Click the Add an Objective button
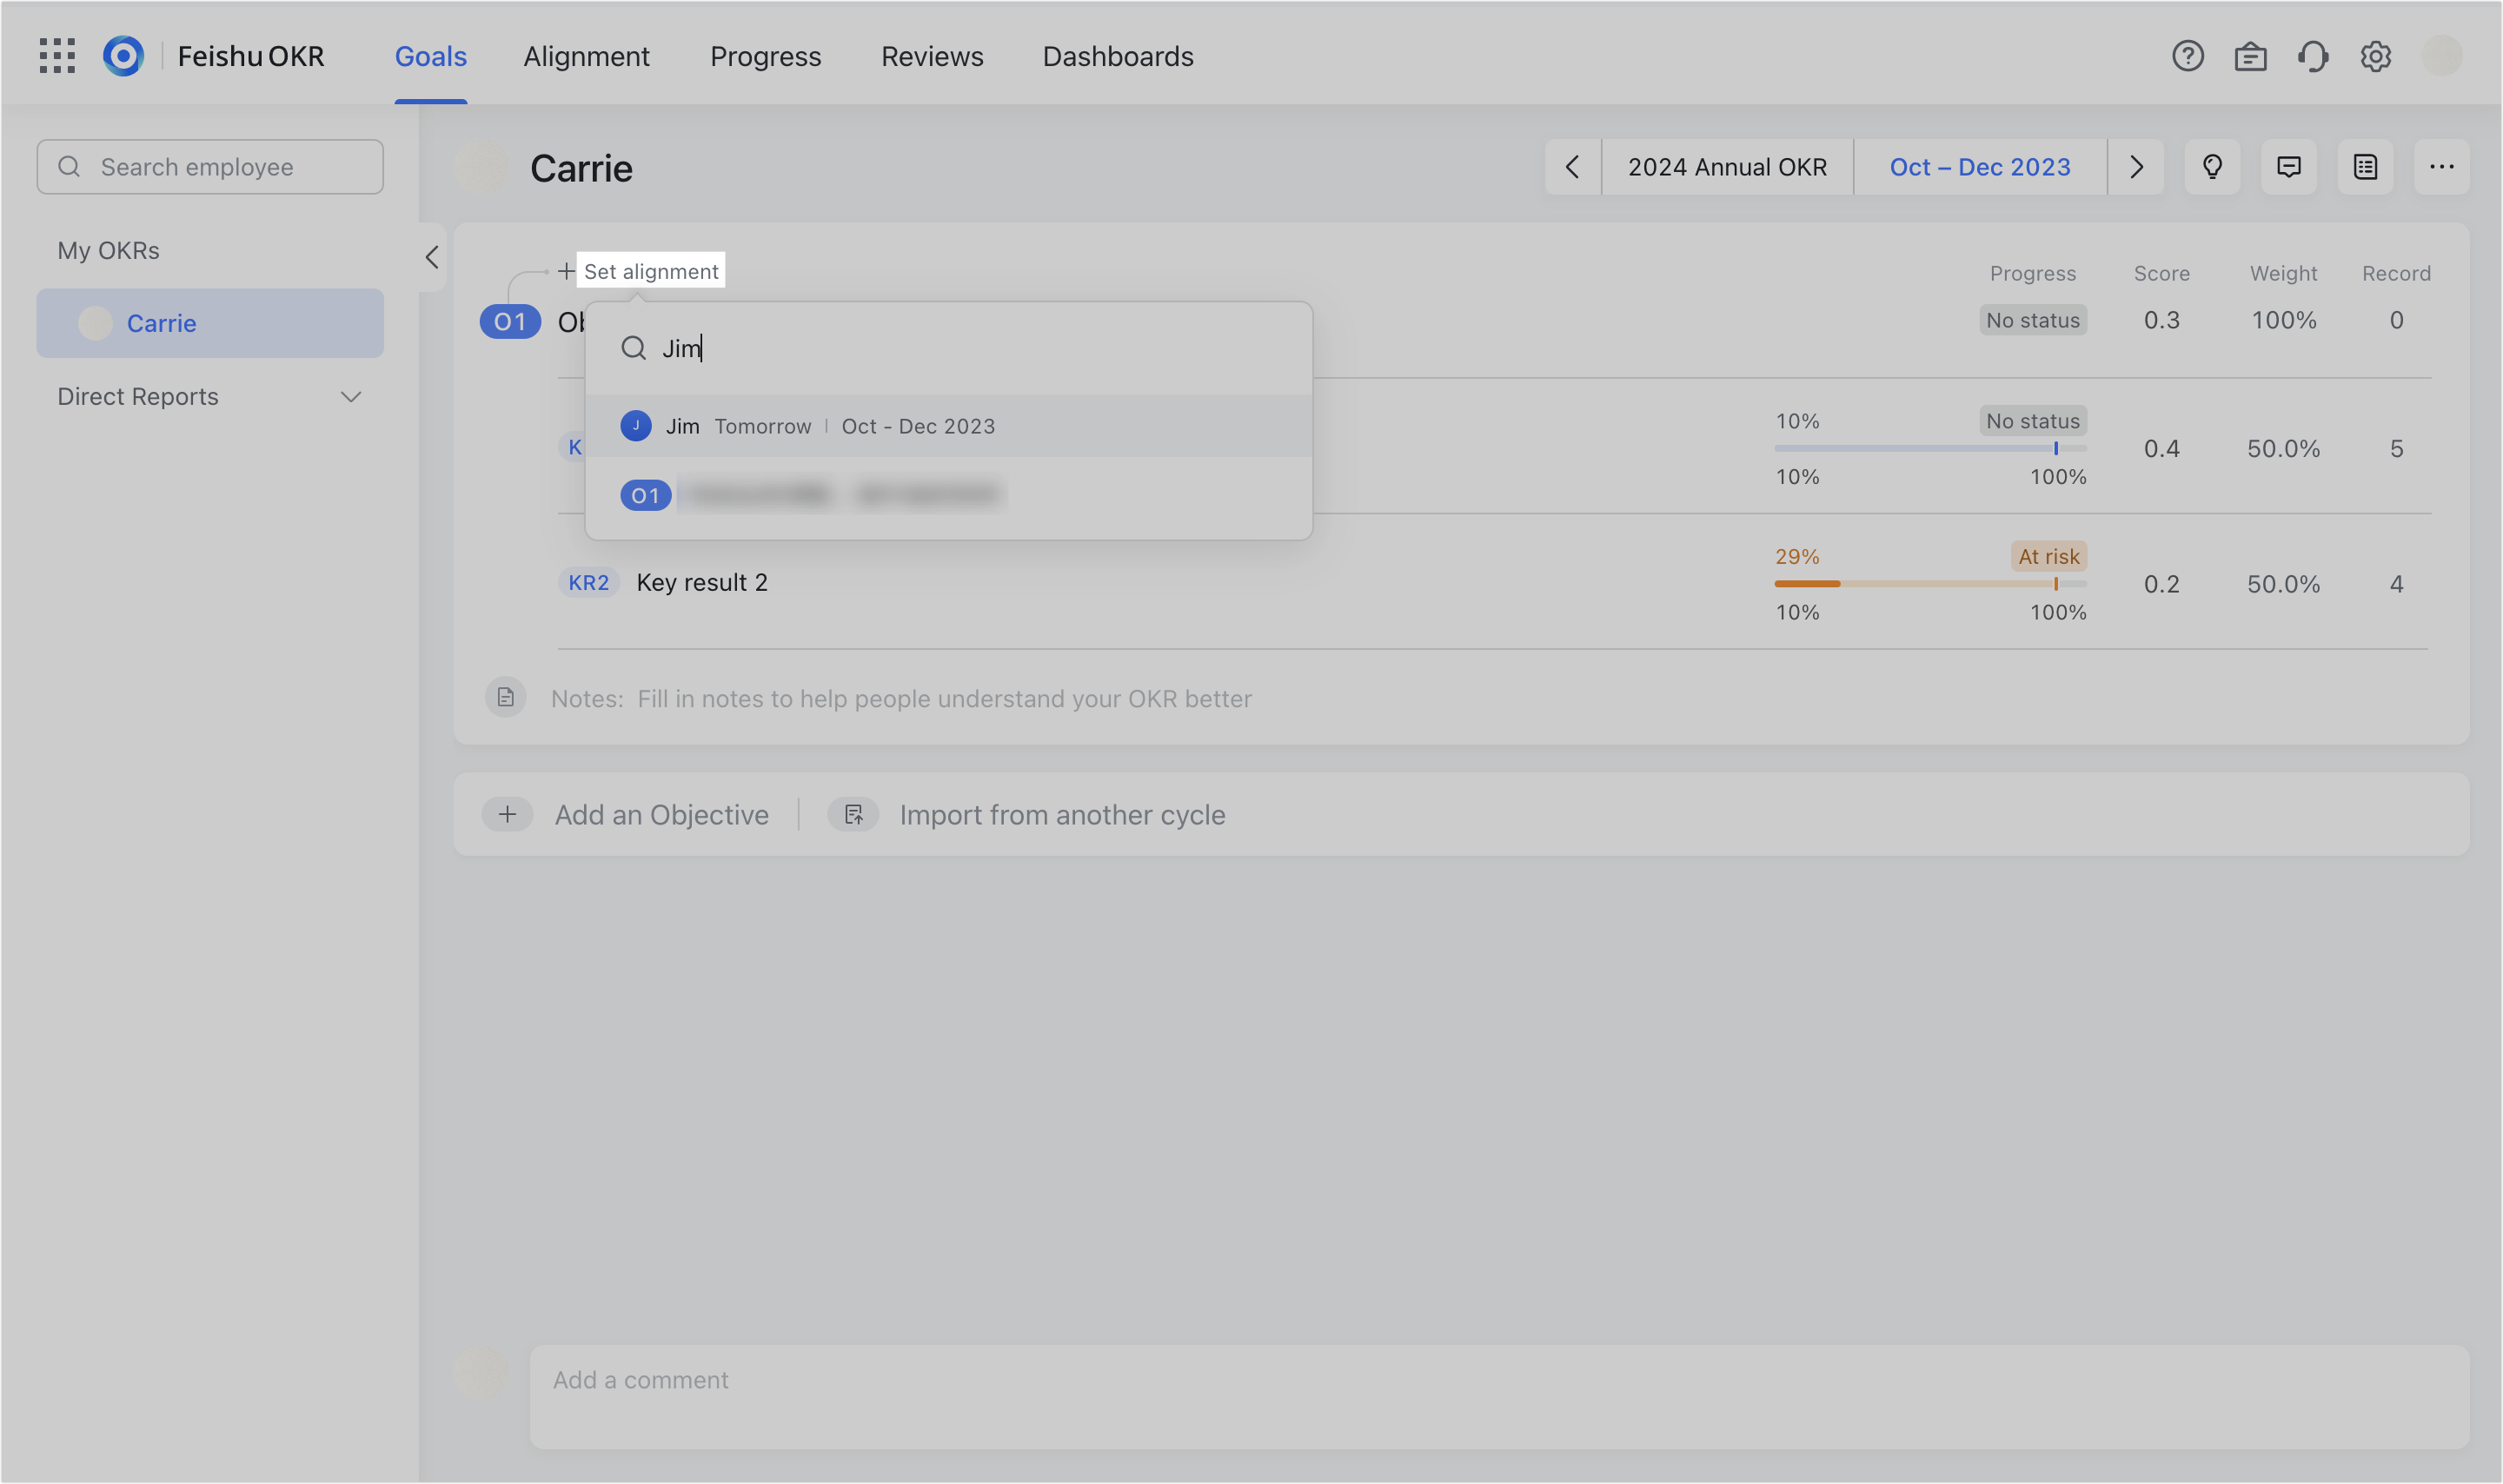Viewport: 2503px width, 1484px height. (x=661, y=814)
